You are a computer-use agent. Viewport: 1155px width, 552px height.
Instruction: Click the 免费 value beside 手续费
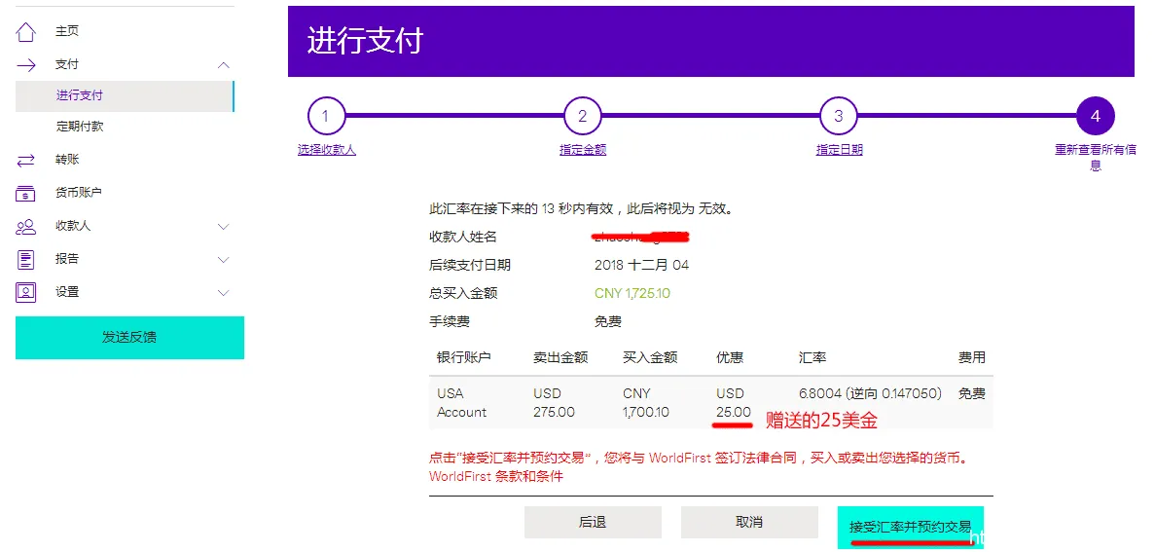click(x=608, y=322)
